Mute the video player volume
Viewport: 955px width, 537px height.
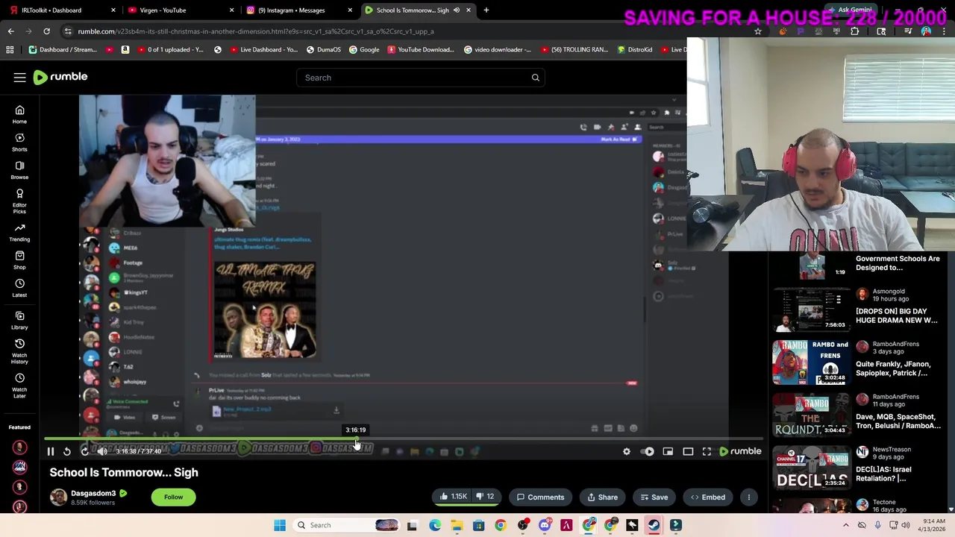click(x=102, y=451)
